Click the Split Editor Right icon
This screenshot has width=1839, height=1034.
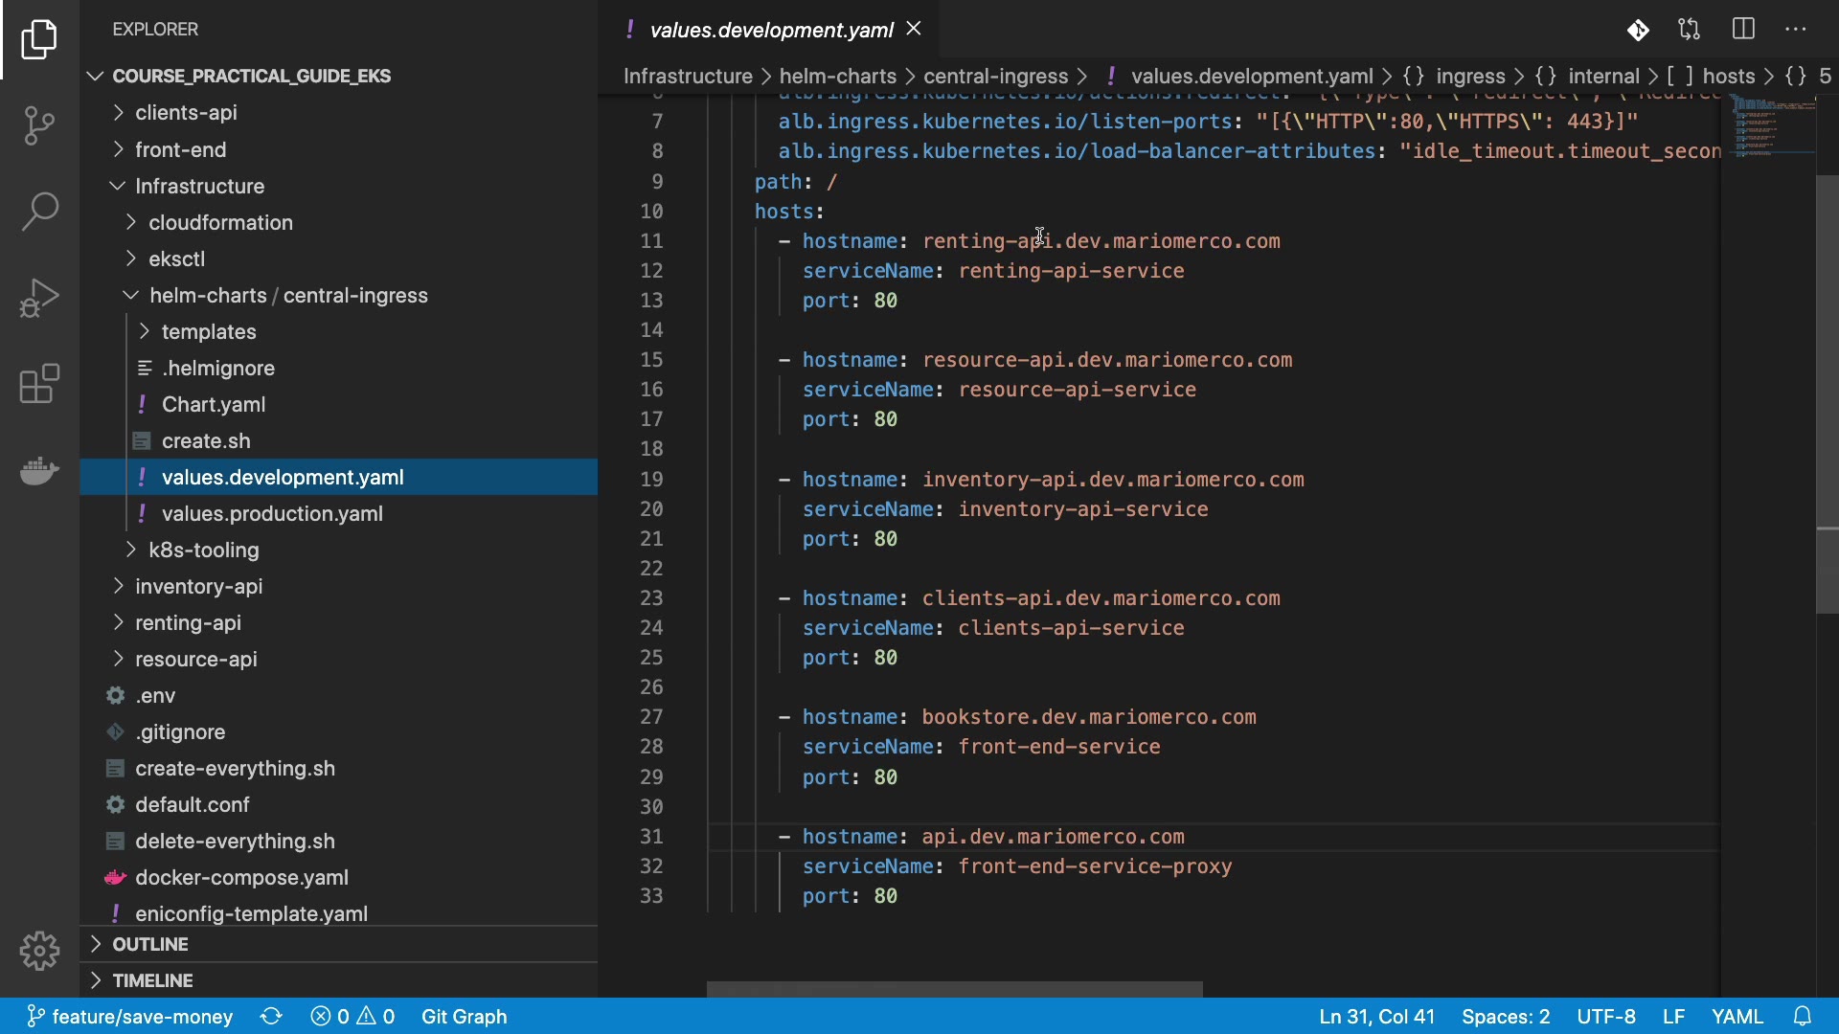[1743, 30]
